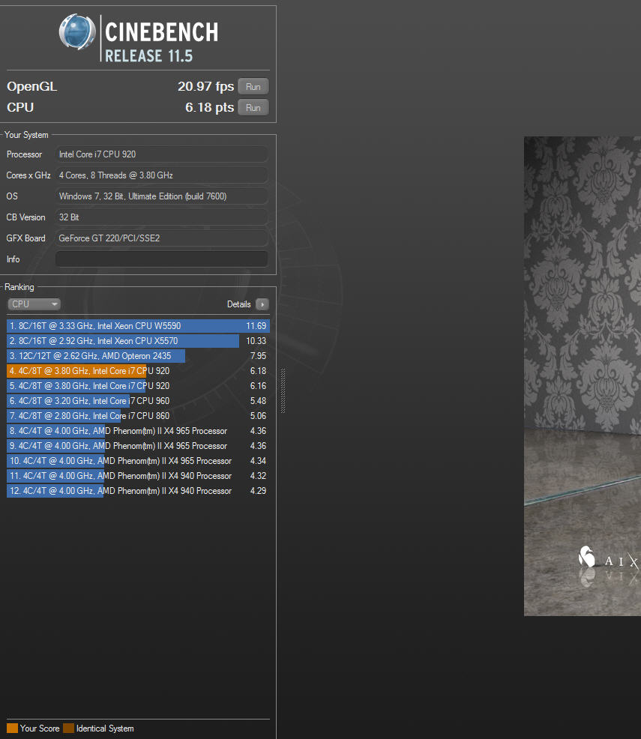Viewport: 641px width, 739px height.
Task: Select the CB Version 32 Bit field
Action: coord(162,217)
